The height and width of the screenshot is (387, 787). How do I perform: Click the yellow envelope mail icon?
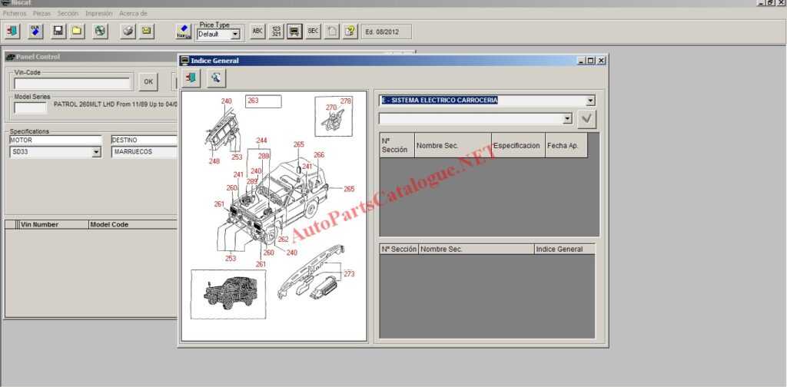click(x=146, y=31)
